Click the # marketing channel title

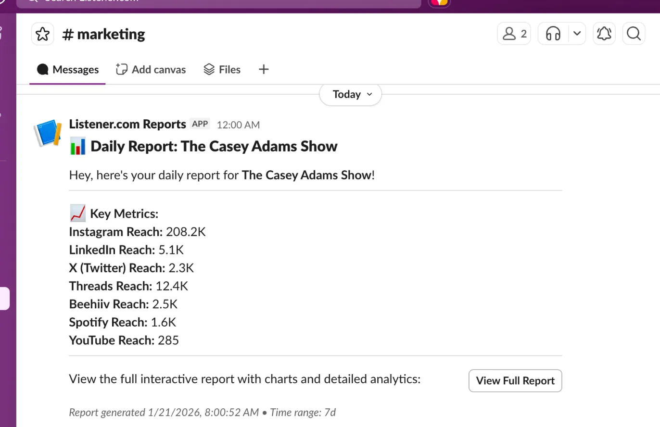coord(104,34)
